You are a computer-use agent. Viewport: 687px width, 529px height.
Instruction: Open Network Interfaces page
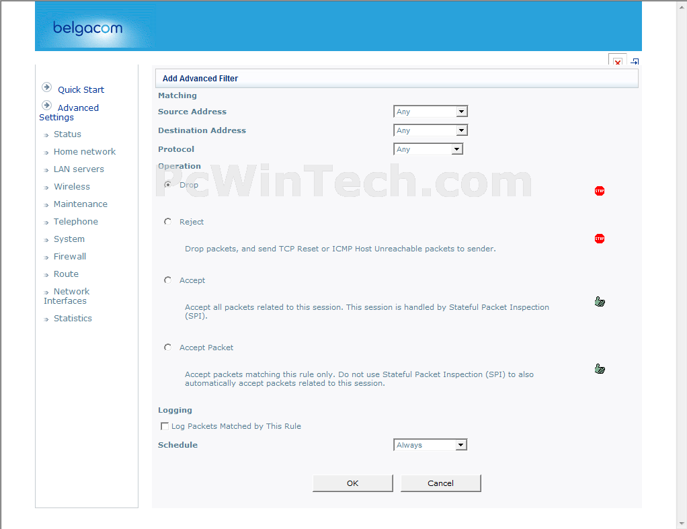pyautogui.click(x=67, y=296)
